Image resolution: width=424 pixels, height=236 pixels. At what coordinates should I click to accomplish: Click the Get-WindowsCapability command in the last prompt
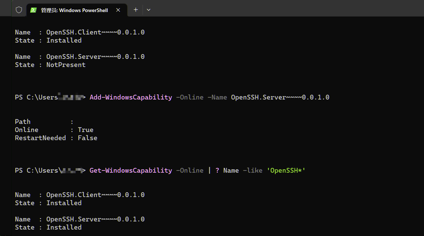131,170
